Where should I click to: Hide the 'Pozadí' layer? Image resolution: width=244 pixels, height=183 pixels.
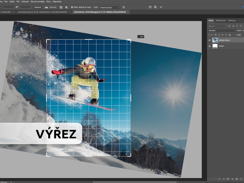coord(210,46)
